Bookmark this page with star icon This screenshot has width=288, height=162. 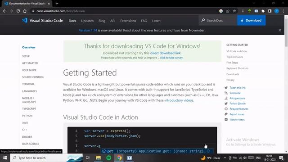[x=234, y=11]
